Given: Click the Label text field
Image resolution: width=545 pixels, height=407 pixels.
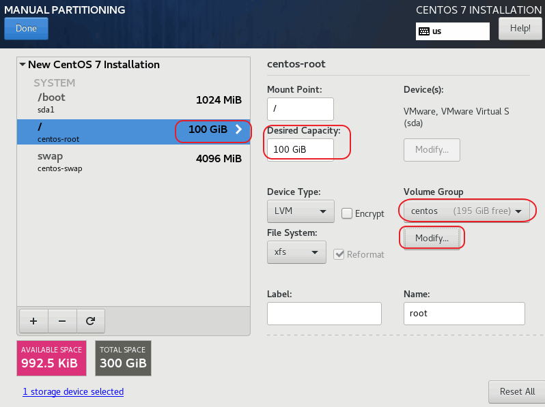Looking at the screenshot, I should tap(324, 314).
